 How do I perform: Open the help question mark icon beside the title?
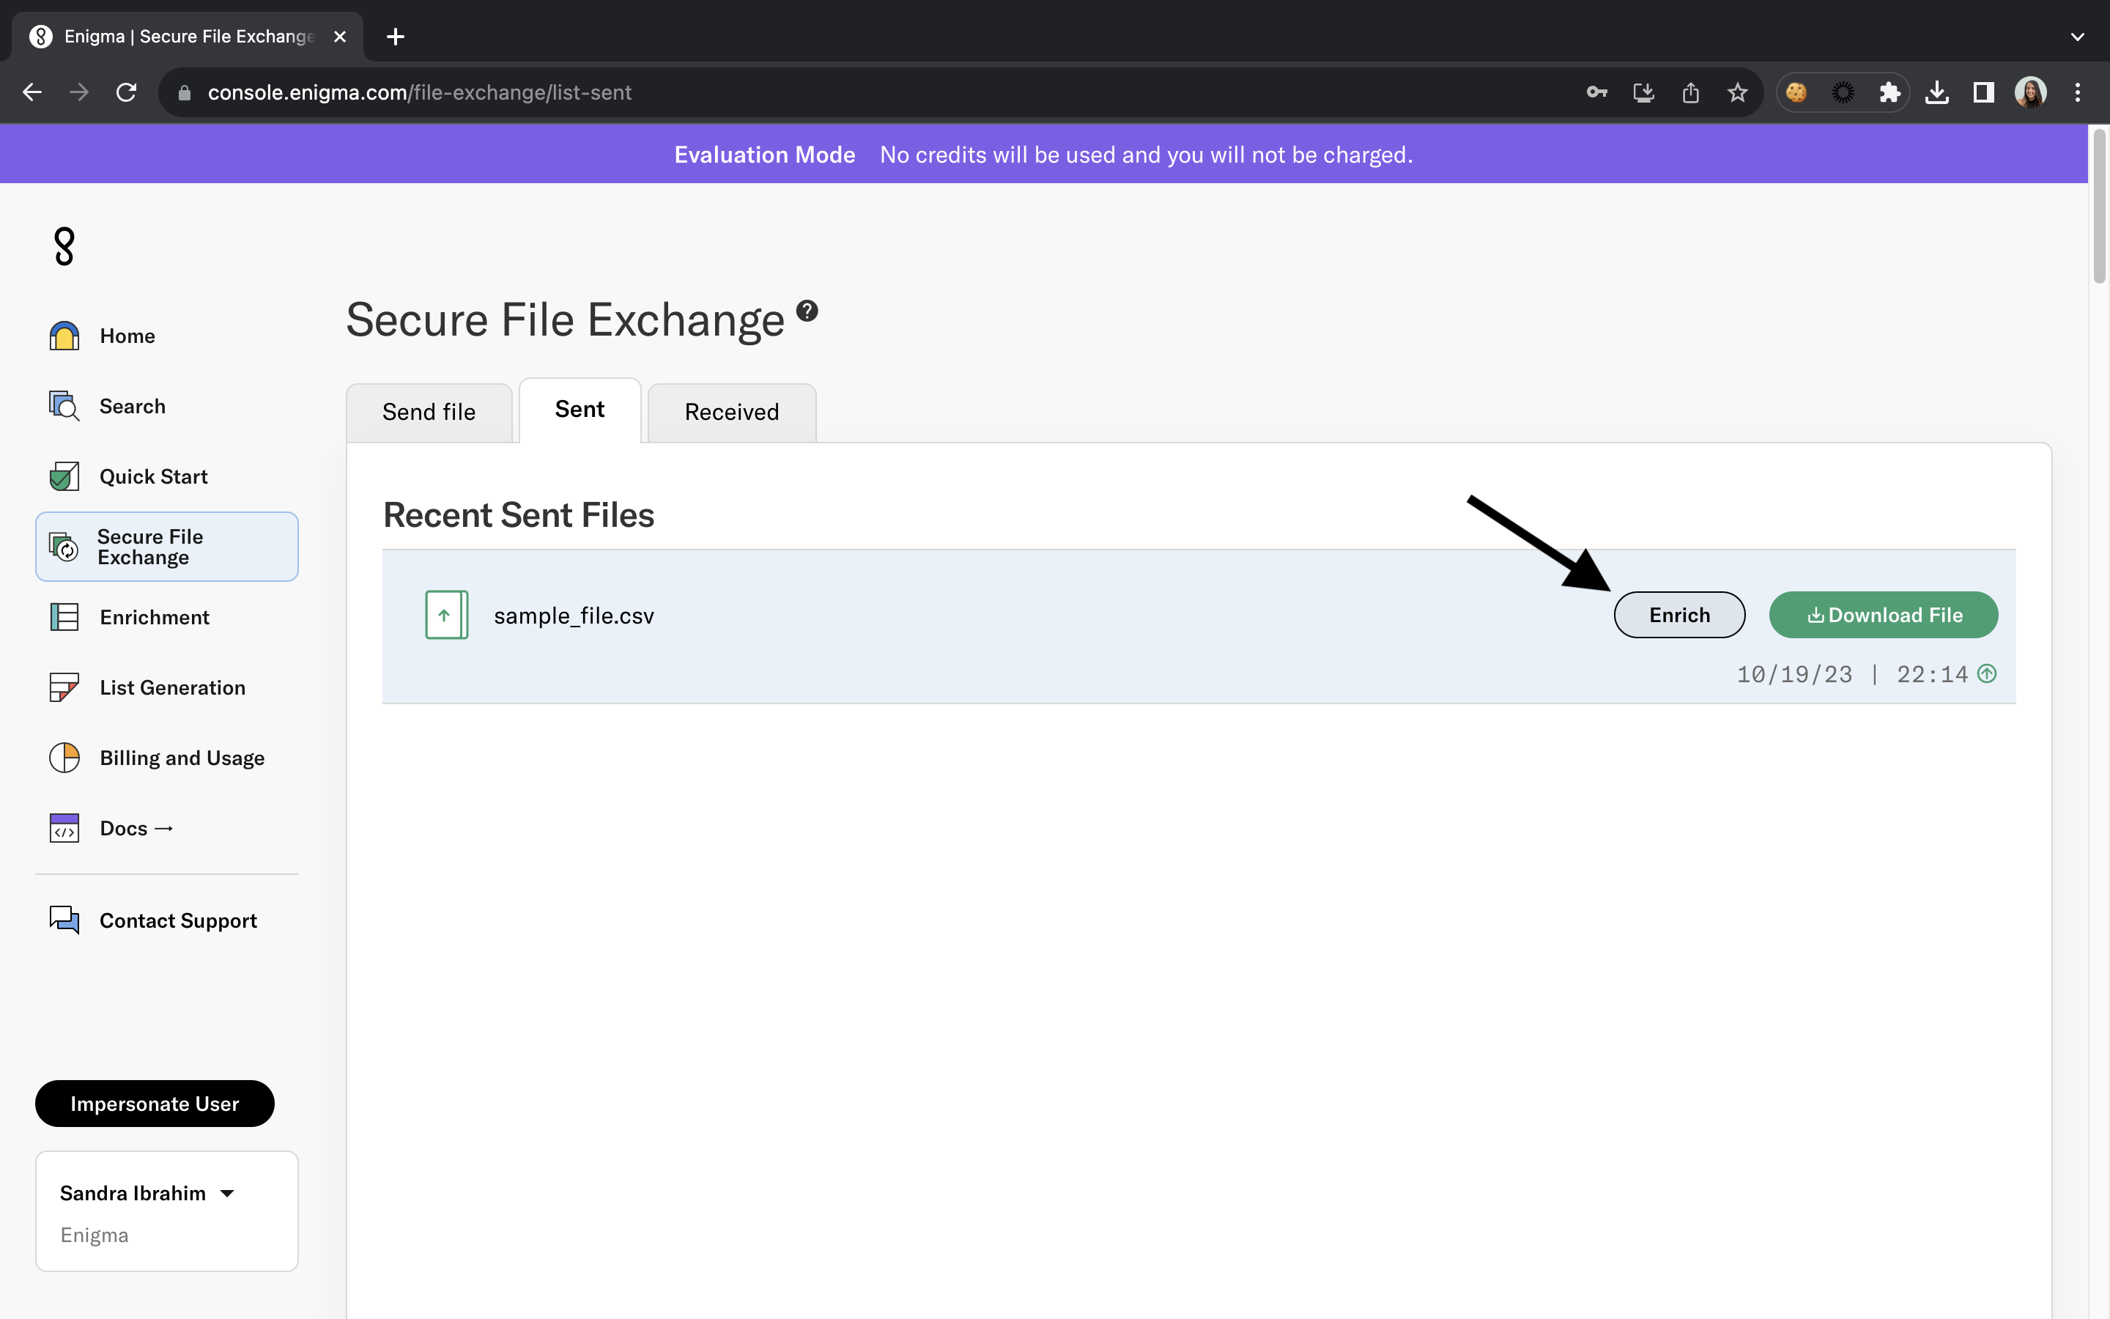[807, 311]
